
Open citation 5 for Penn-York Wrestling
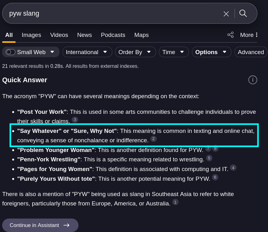209,158
